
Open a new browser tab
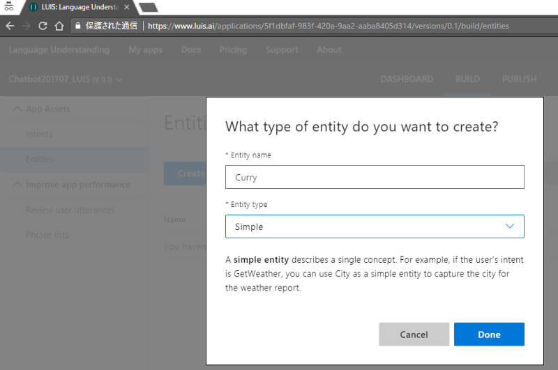coord(148,8)
